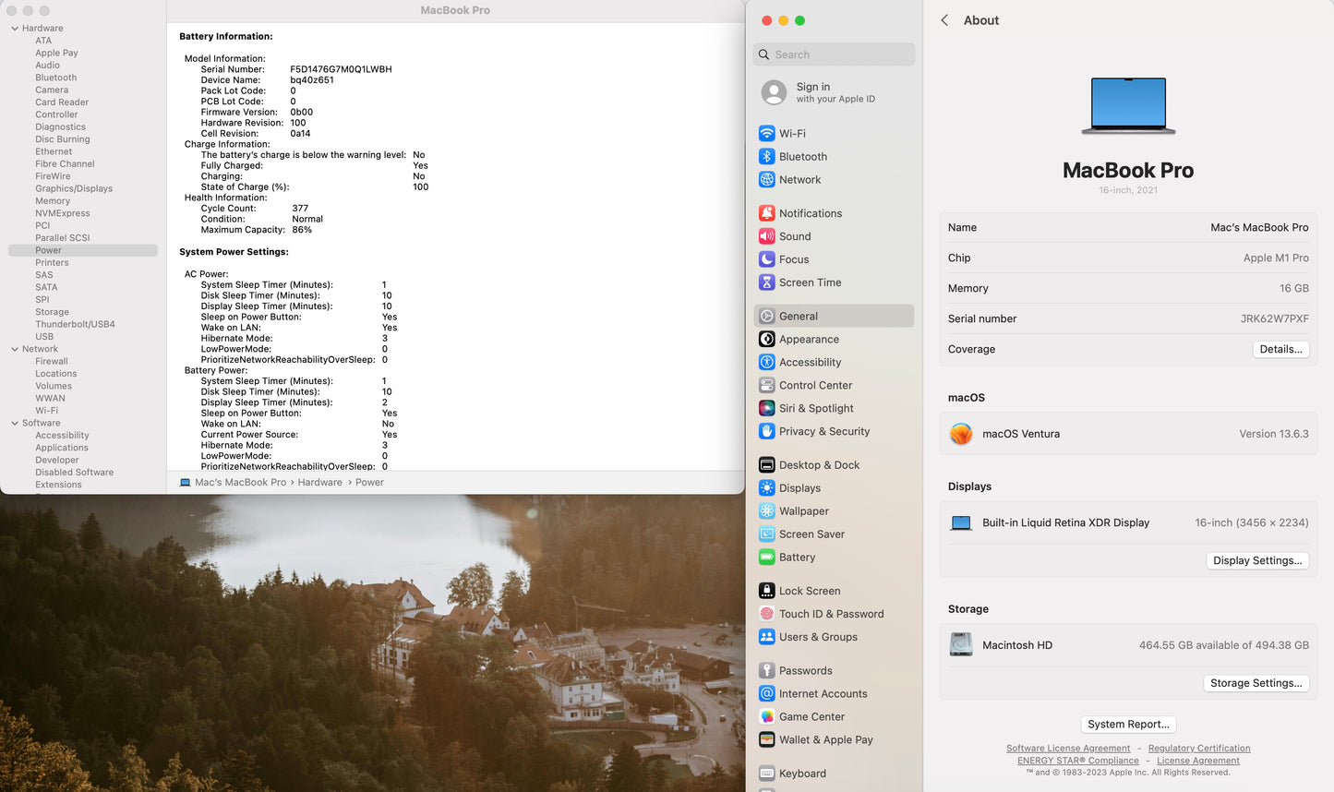Viewport: 1334px width, 792px height.
Task: Click the Battery icon in sidebar
Action: point(766,558)
